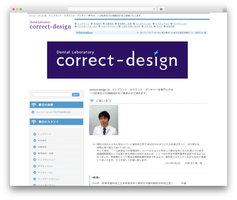Click the arrow icon before ブログ in top navigation
The height and width of the screenshot is (200, 237).
[155, 26]
